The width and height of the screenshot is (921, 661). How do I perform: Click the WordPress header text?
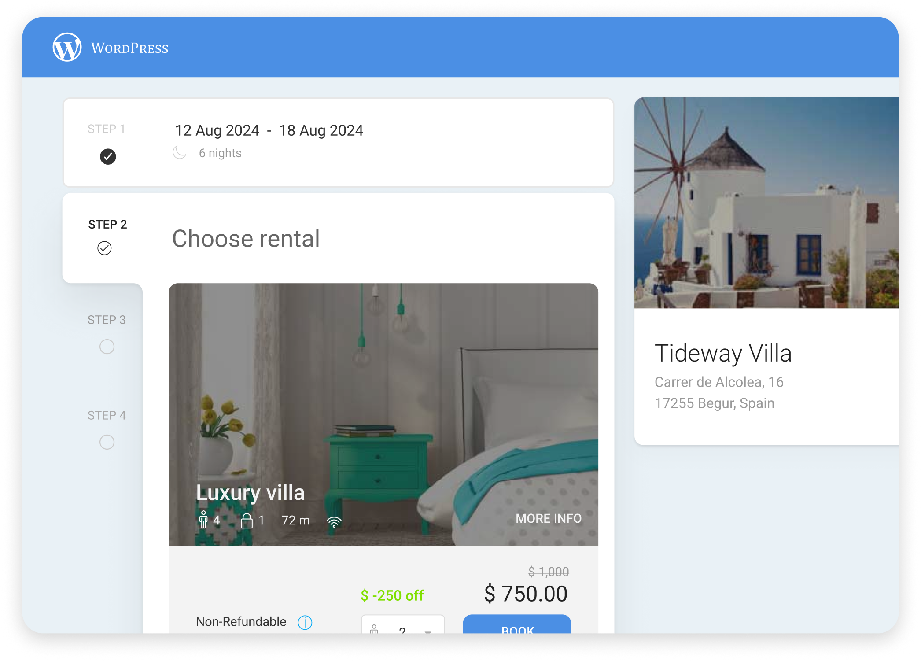pyautogui.click(x=130, y=48)
